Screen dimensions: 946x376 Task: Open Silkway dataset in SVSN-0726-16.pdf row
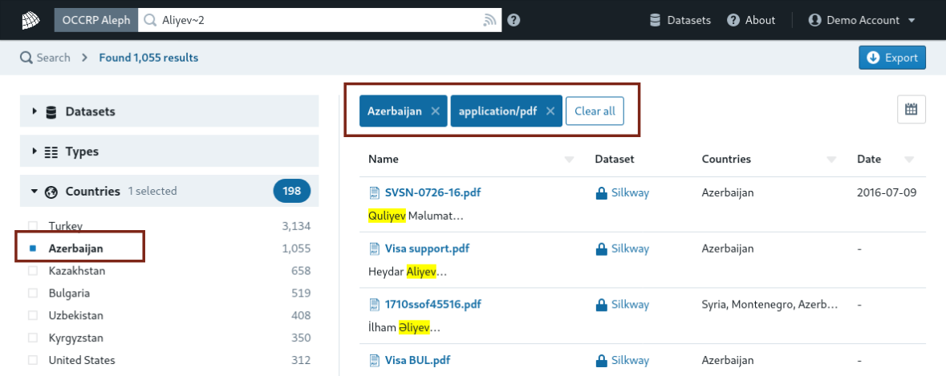pyautogui.click(x=631, y=193)
